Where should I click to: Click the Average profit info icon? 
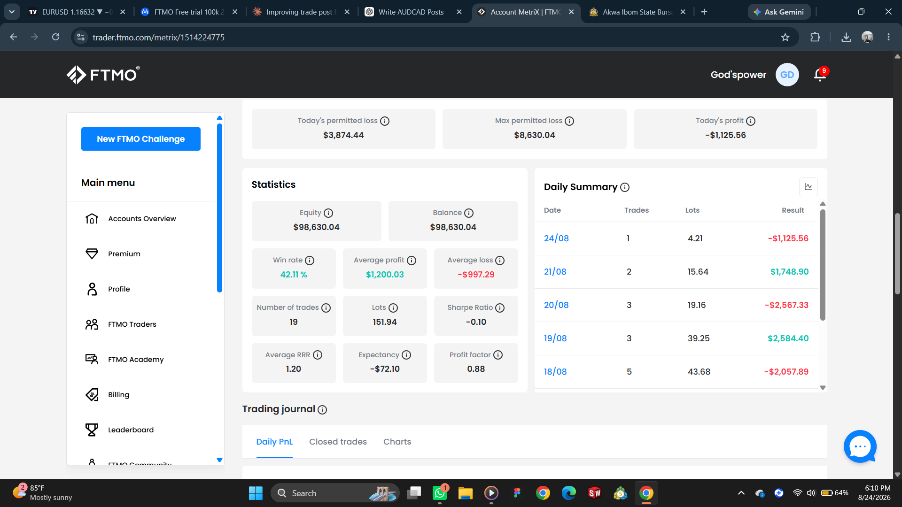[x=412, y=261]
